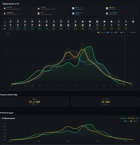
Task: Click the lower partly-sunny icon for hour 09
Action: [x=39, y=25]
